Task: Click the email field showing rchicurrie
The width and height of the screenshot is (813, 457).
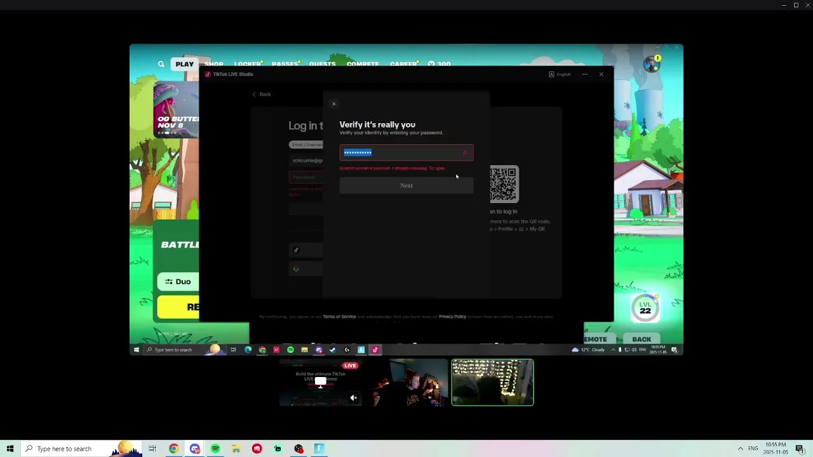Action: (307, 161)
